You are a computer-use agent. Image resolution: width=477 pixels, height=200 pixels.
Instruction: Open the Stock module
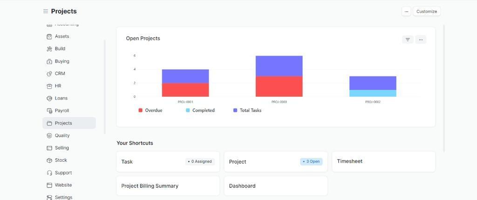[x=69, y=160]
